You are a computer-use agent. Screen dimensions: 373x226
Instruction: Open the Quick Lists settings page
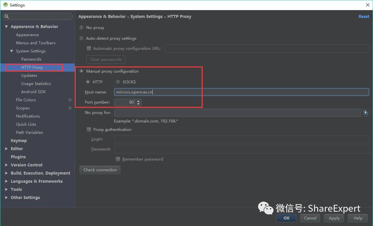26,124
